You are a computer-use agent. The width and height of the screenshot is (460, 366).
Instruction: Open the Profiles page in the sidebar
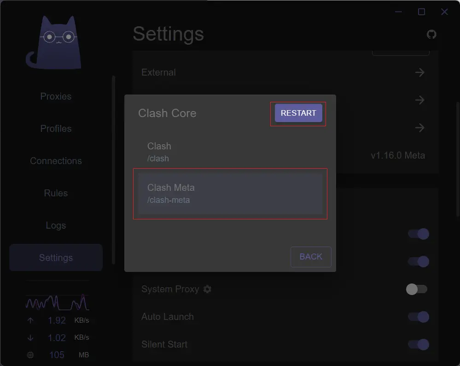click(56, 129)
